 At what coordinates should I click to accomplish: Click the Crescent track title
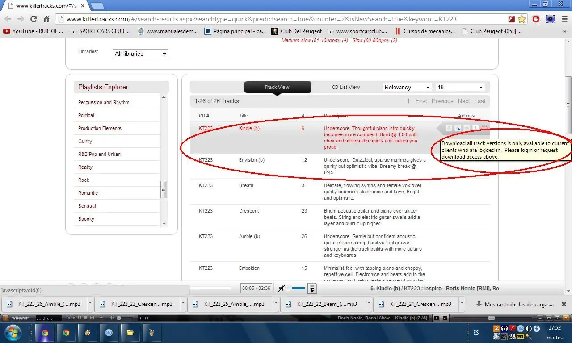pos(249,211)
